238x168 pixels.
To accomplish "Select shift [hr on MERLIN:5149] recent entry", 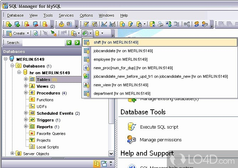I will coord(160,42).
